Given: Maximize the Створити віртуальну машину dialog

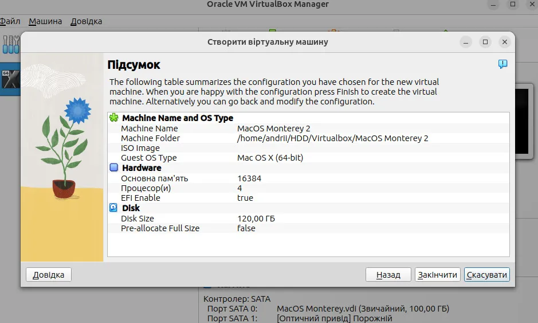Looking at the screenshot, I should [x=485, y=42].
